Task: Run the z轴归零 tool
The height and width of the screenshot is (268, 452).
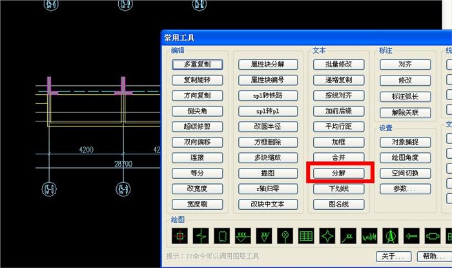Action: [x=268, y=189]
